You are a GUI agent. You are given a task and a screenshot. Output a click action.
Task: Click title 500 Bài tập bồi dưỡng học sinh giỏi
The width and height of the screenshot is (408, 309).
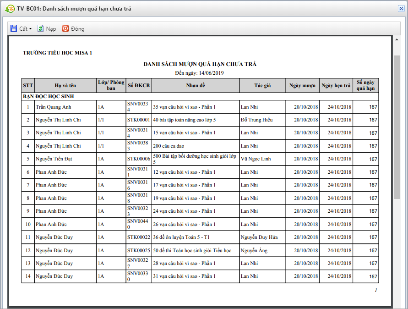click(x=195, y=159)
